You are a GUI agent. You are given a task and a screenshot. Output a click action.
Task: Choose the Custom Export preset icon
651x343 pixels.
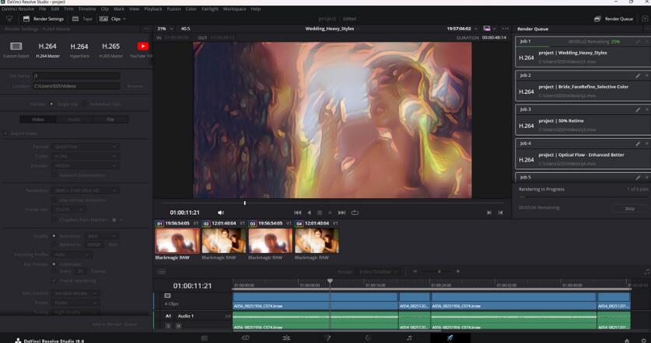[x=16, y=47]
